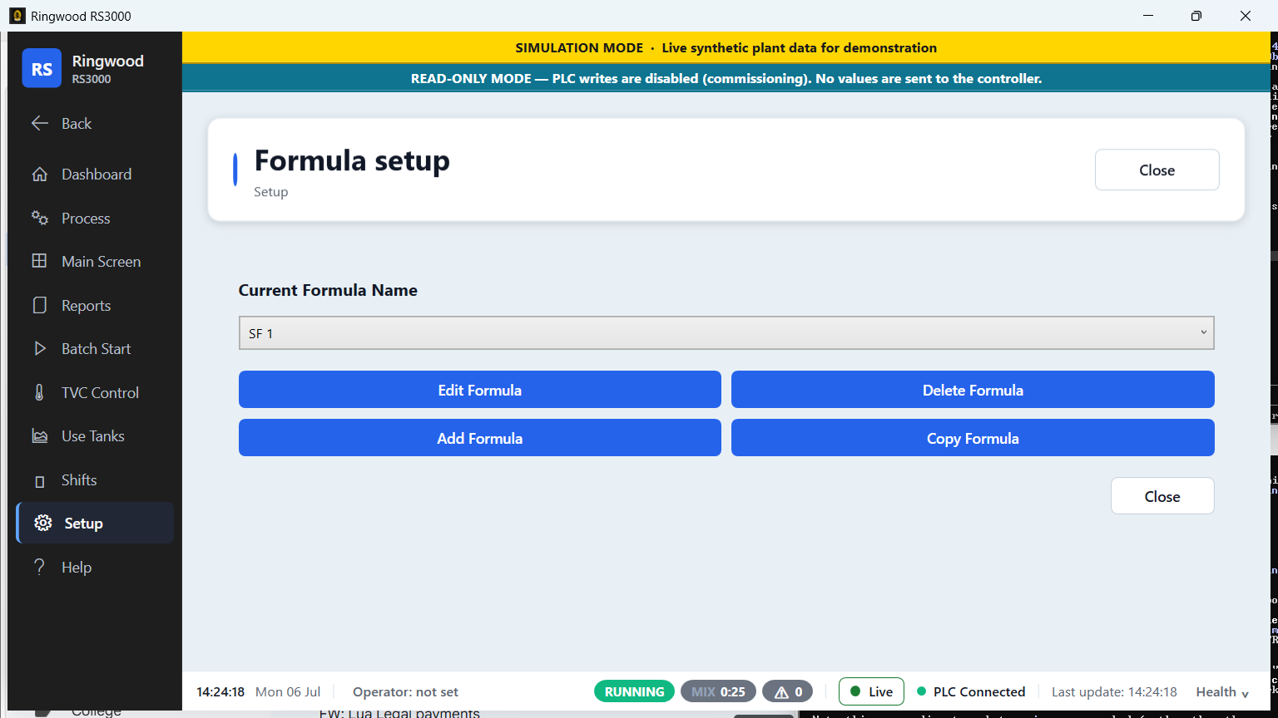Click the READ-ONLY MODE banner text
The image size is (1278, 718).
click(x=726, y=78)
